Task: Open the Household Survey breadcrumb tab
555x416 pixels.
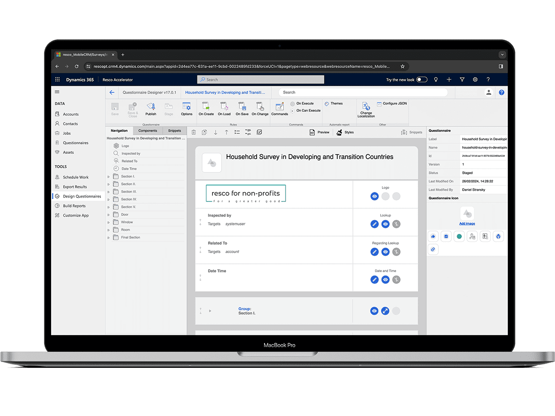Action: (225, 92)
